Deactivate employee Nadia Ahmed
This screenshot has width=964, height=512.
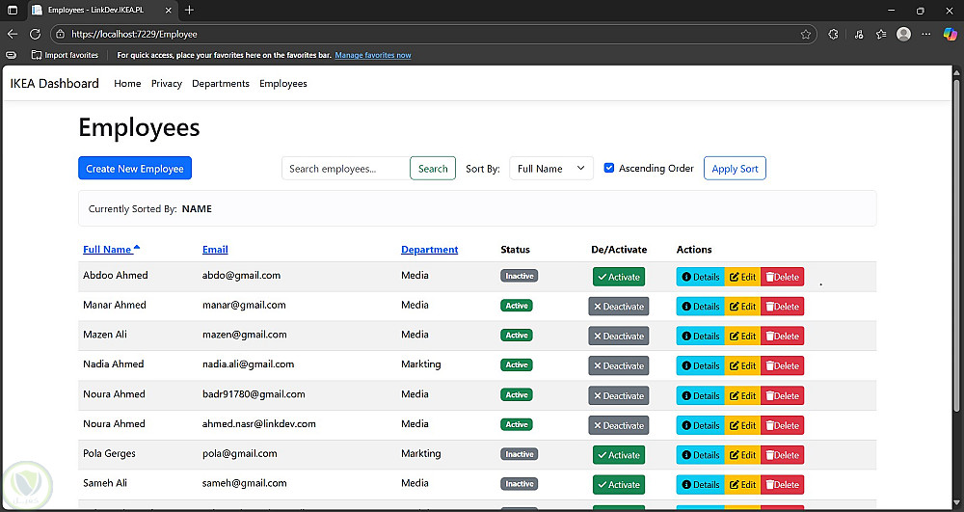pos(618,366)
